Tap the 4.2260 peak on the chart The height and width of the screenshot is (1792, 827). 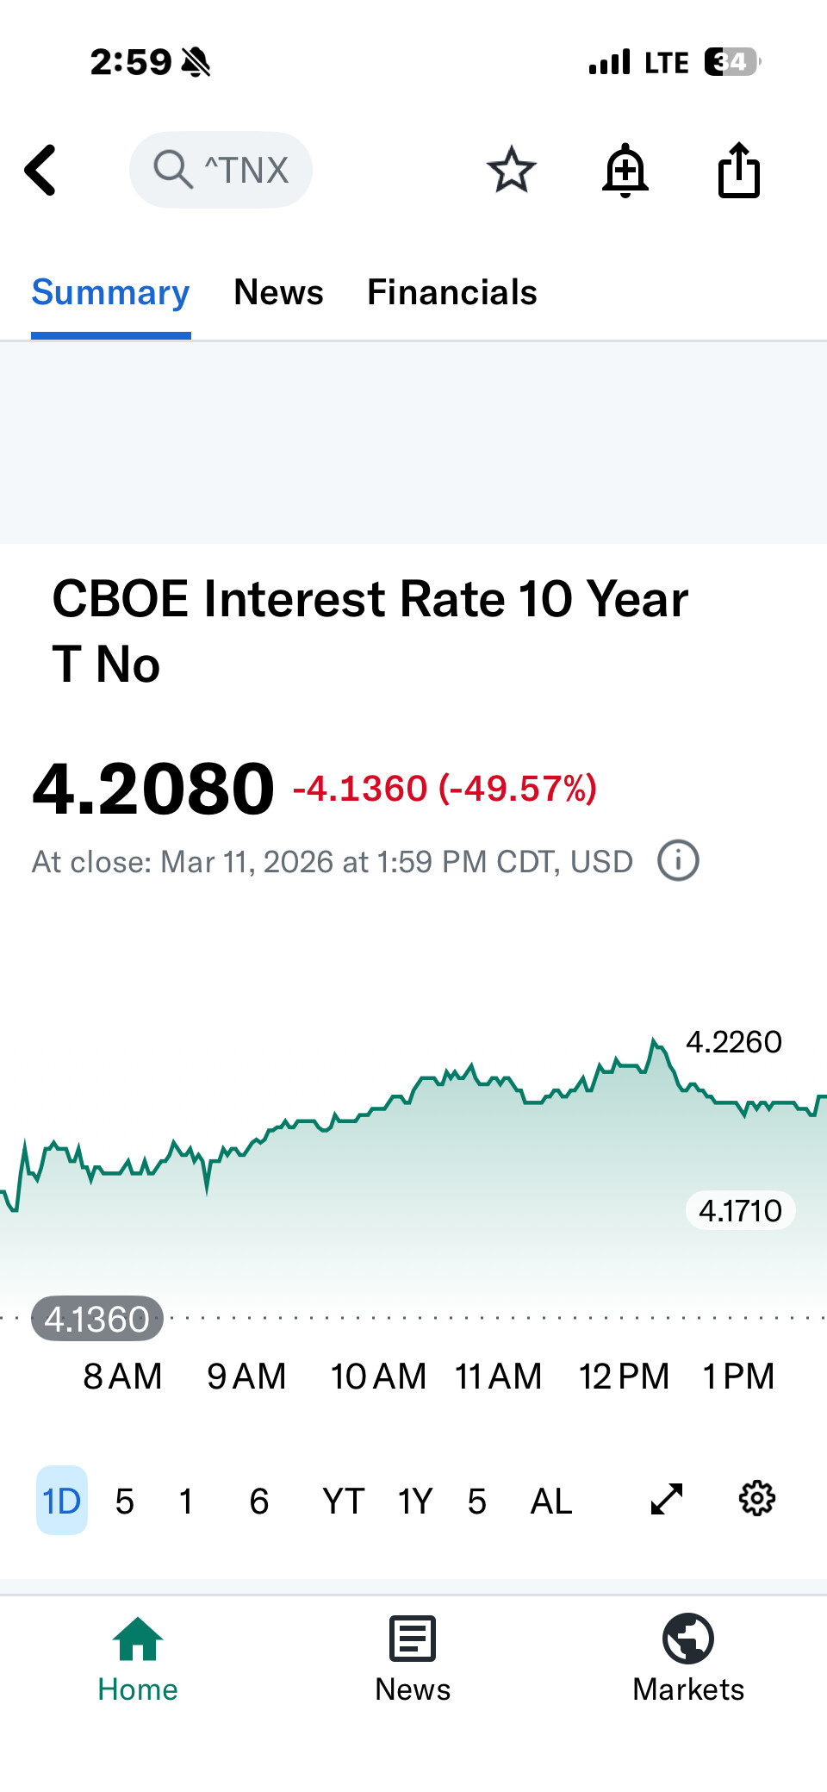click(x=733, y=1042)
